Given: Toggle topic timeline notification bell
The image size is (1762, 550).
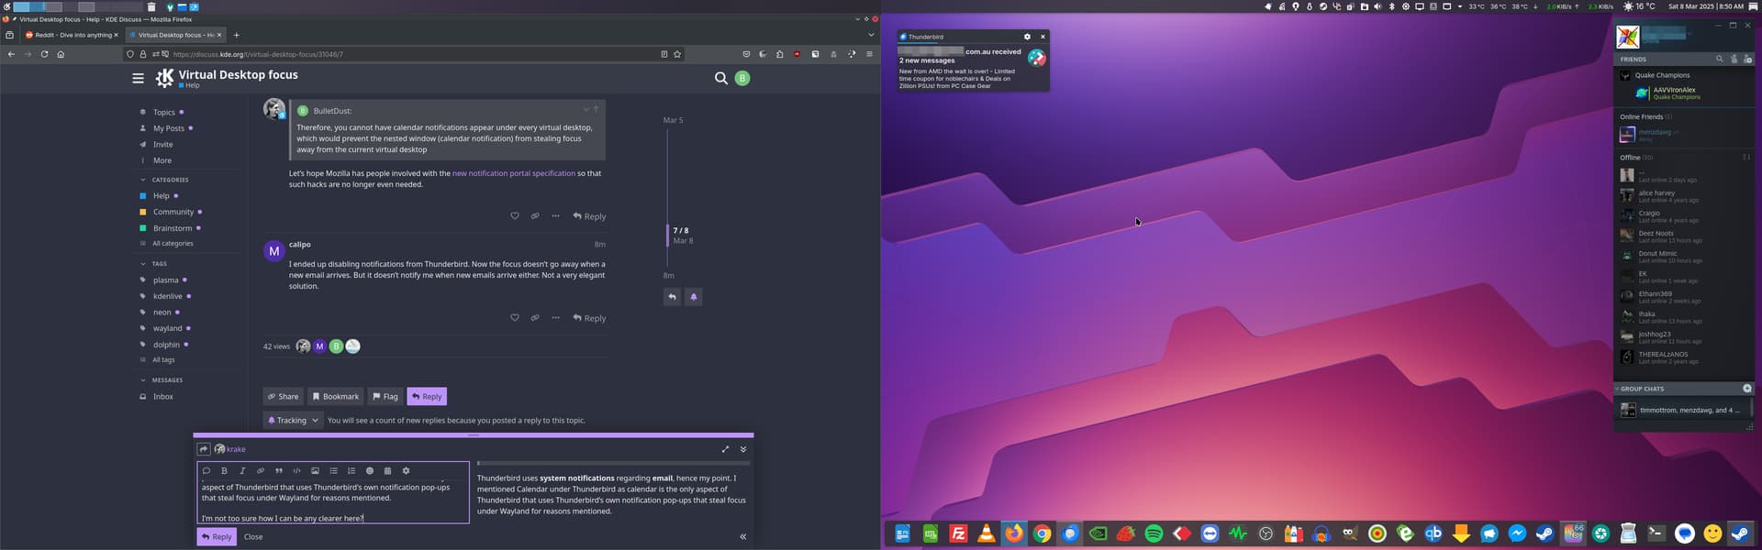Looking at the screenshot, I should click(x=694, y=297).
